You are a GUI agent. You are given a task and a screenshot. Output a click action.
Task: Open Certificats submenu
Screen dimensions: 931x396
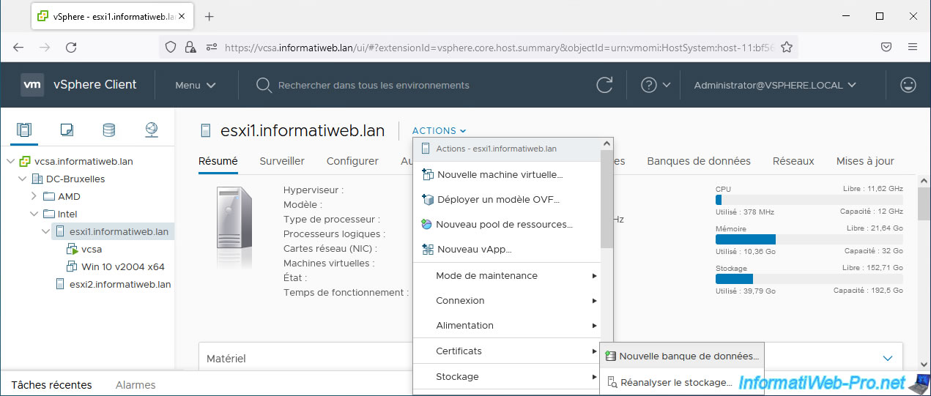pyautogui.click(x=508, y=351)
